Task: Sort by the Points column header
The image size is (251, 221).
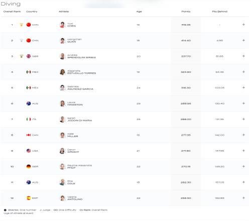Action: click(x=186, y=12)
